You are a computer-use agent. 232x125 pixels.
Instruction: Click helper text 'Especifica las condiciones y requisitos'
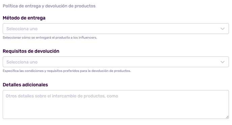pos(67,71)
